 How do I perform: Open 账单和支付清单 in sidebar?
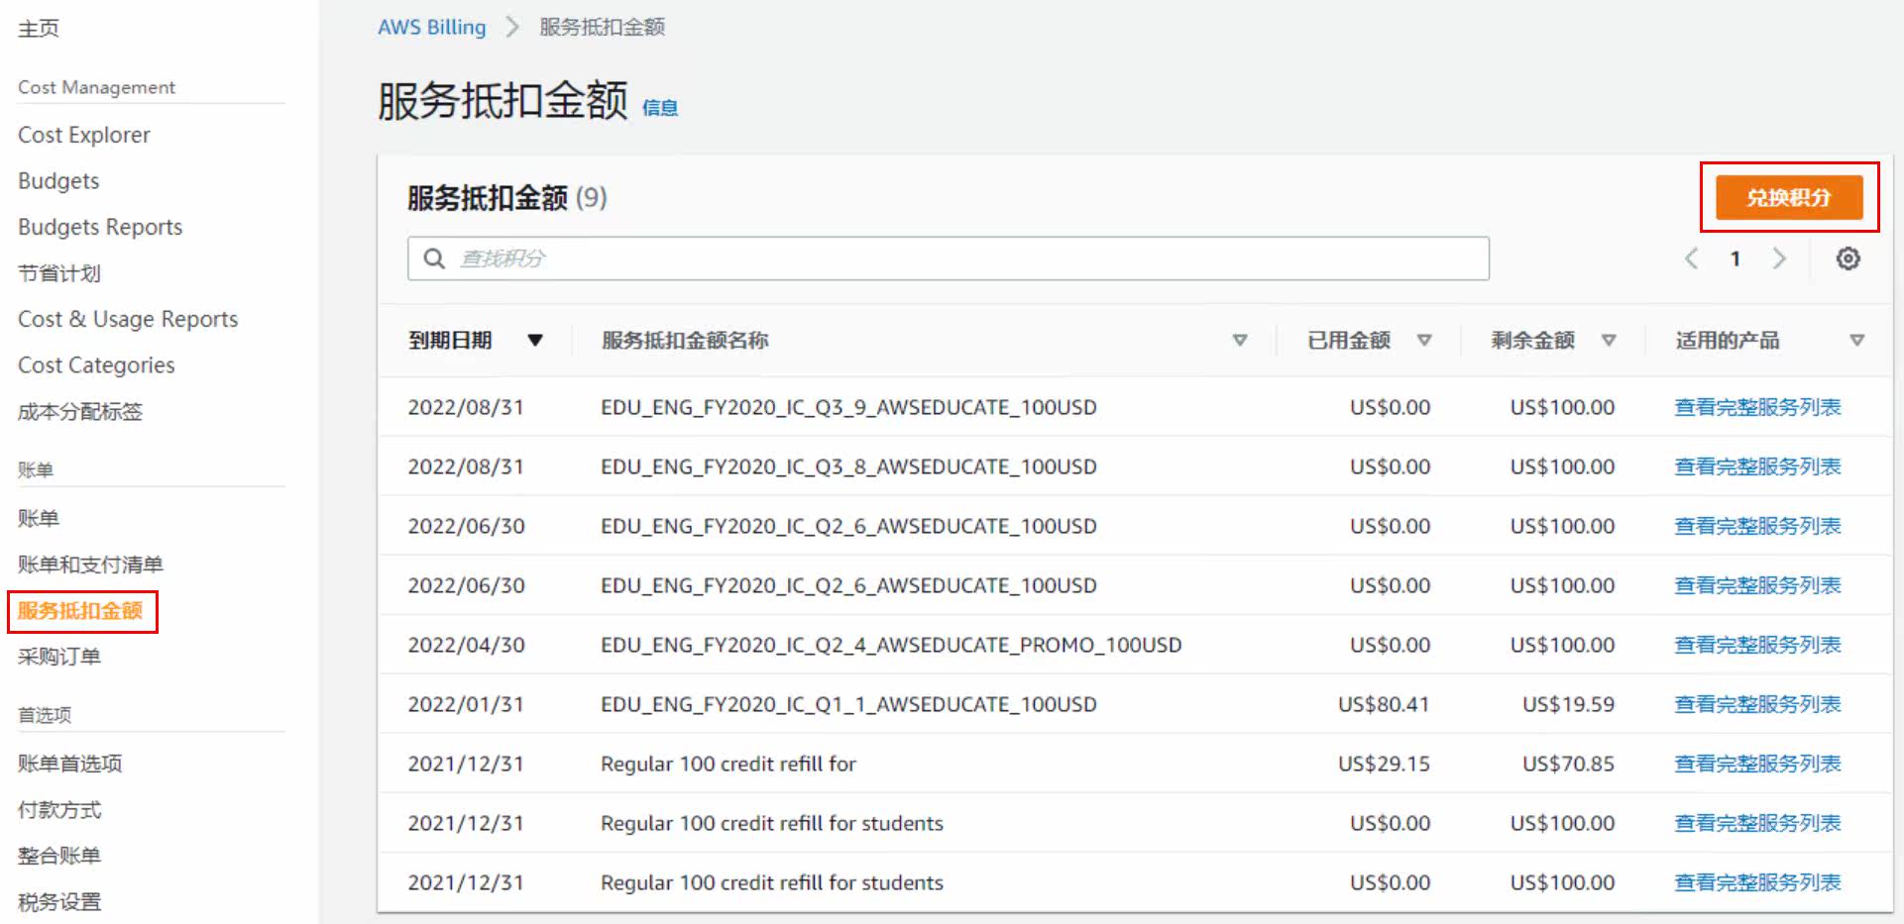click(x=90, y=565)
